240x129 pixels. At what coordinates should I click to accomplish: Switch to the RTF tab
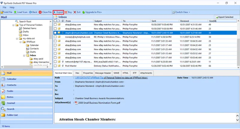click(x=135, y=73)
